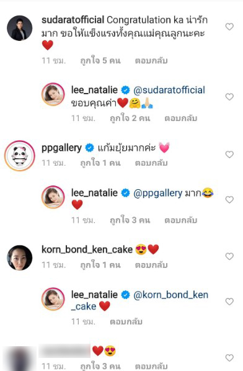Like the sudaratofficial comment with the heart icon

tap(229, 27)
